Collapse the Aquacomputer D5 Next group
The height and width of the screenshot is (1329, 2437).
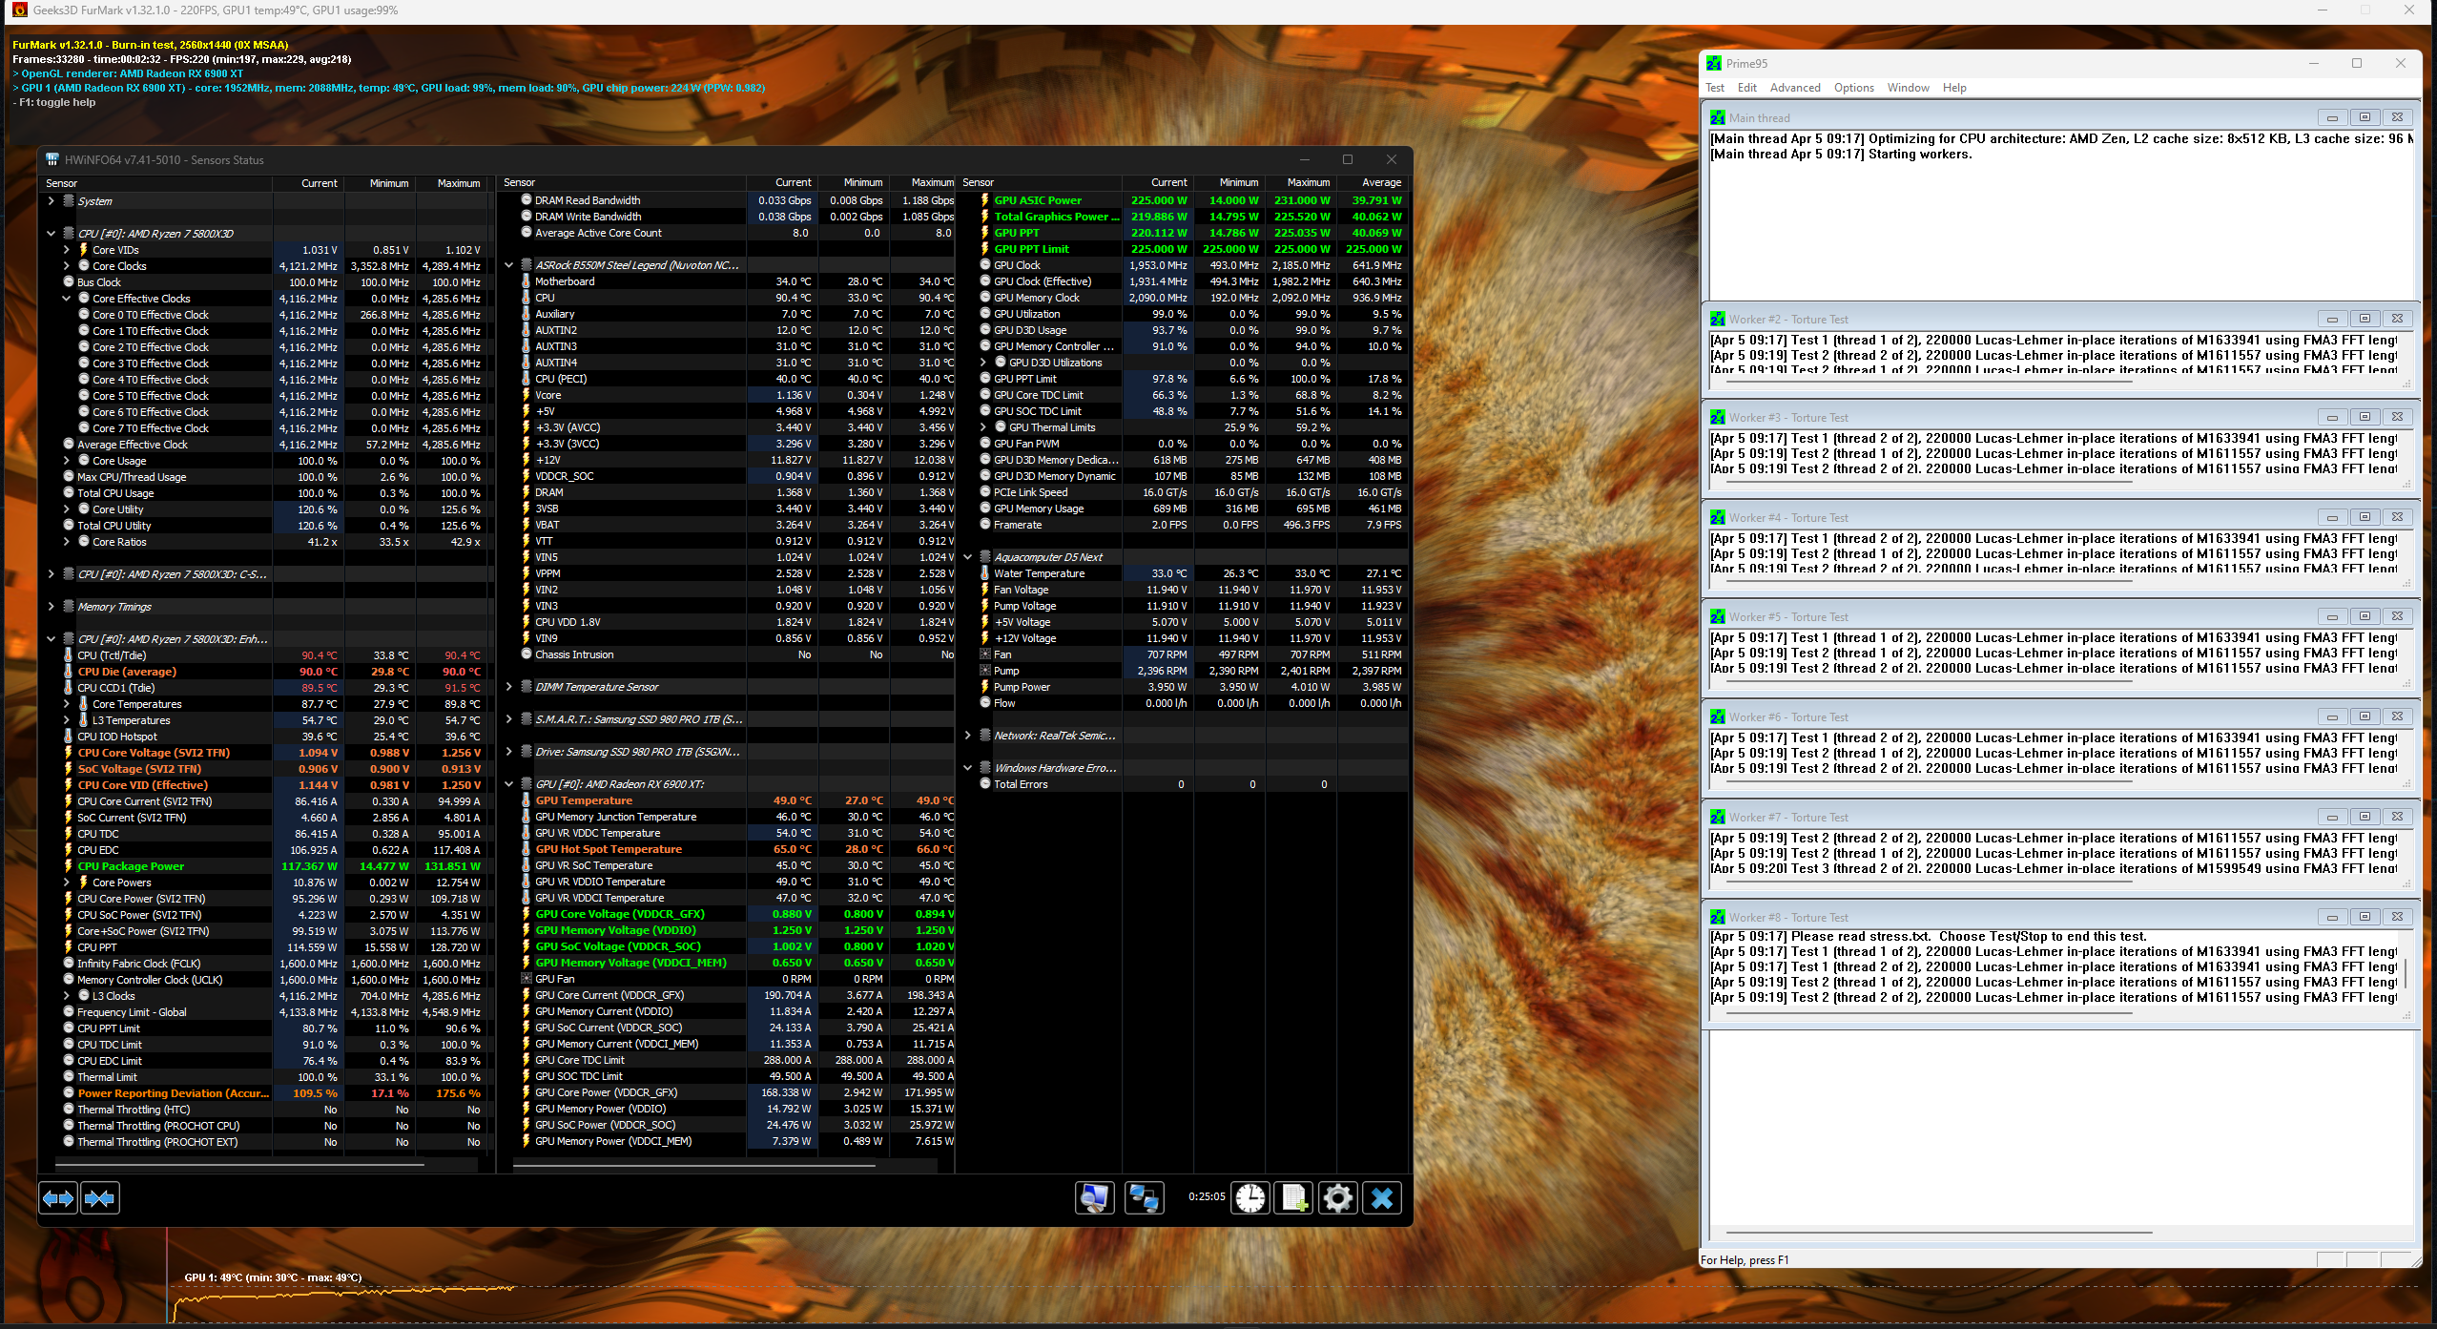(x=968, y=557)
